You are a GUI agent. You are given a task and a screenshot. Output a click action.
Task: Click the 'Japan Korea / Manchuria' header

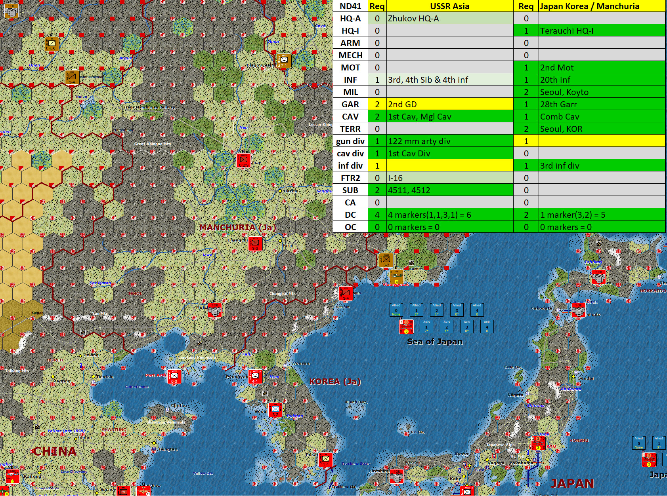coord(602,6)
